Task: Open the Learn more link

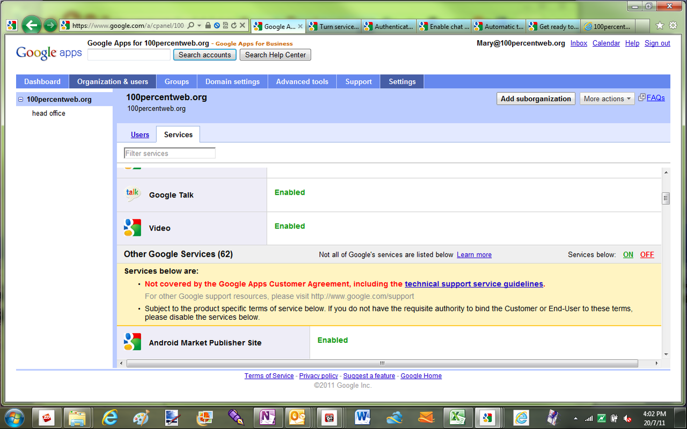Action: click(474, 255)
